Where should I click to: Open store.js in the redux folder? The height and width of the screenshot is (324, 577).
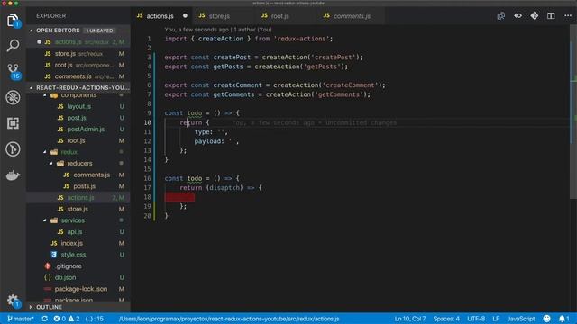78,209
